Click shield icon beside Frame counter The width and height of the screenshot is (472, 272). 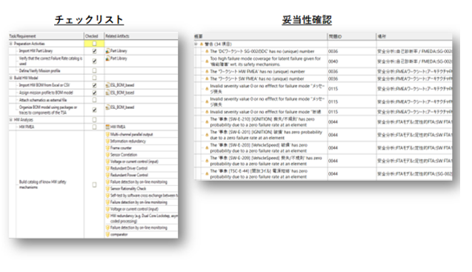pos(107,148)
